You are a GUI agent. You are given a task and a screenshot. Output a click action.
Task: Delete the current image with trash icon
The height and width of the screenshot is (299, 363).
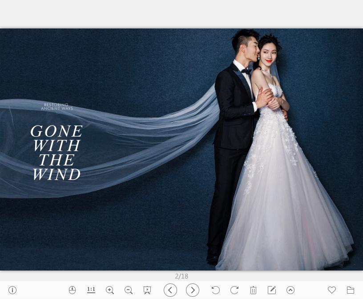[253, 290]
